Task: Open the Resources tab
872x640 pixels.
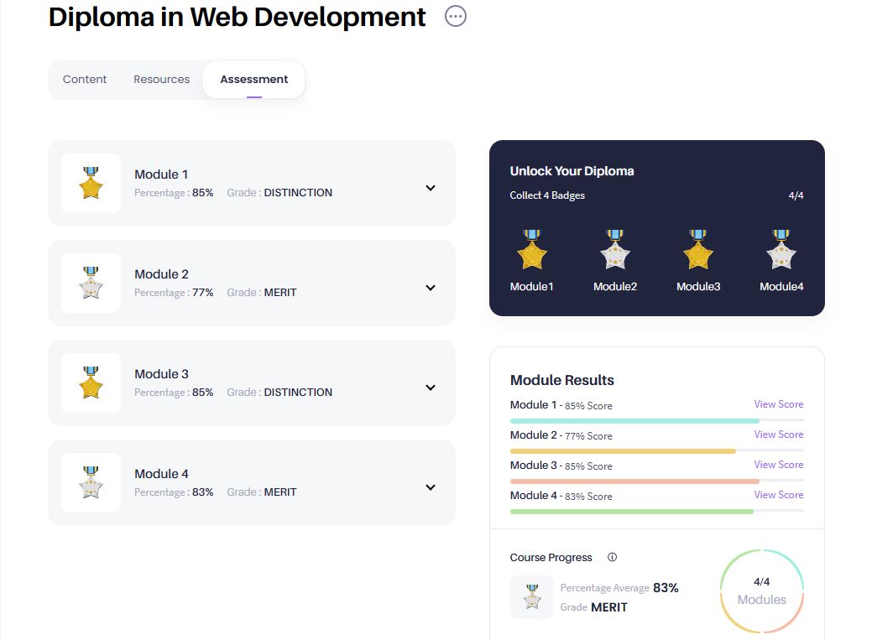Action: pyautogui.click(x=161, y=79)
